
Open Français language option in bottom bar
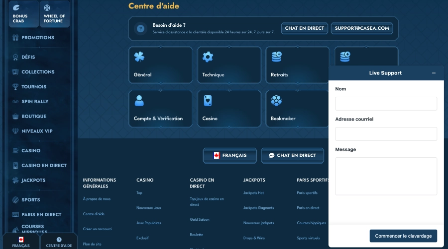click(21, 242)
